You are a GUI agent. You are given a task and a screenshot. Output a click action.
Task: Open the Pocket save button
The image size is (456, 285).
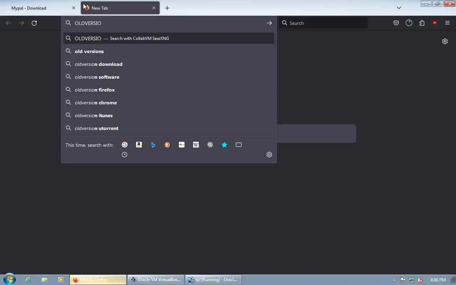(x=396, y=23)
